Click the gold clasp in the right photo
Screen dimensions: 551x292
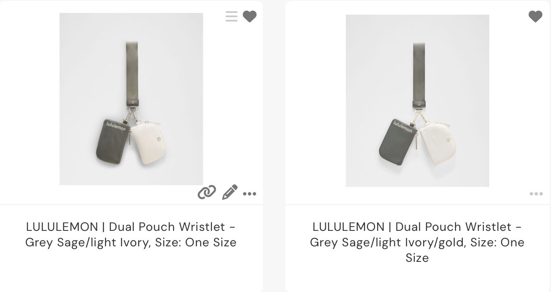[418, 119]
